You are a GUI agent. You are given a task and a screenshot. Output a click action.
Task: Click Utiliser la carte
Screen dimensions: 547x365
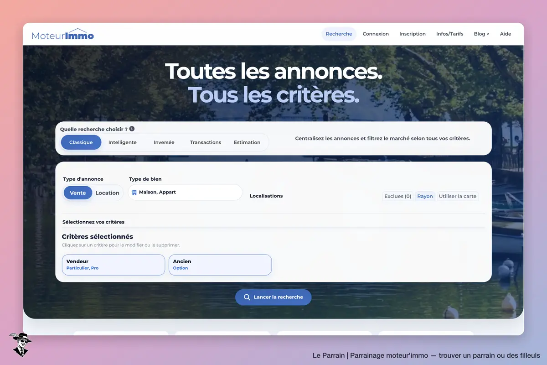point(458,196)
